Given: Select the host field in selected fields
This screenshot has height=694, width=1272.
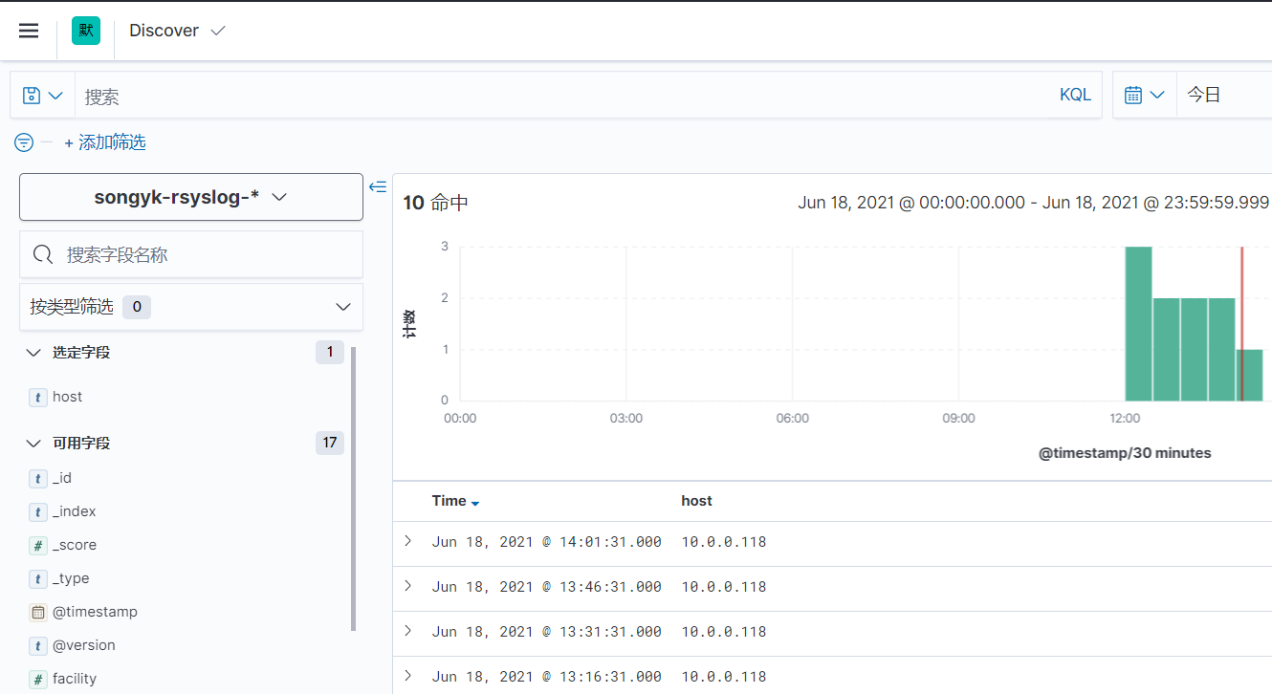Looking at the screenshot, I should point(67,397).
